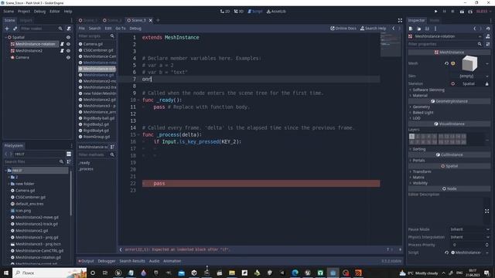Viewport: 495px width, 278px height.
Task: Switch to Script workspace
Action: (255, 12)
